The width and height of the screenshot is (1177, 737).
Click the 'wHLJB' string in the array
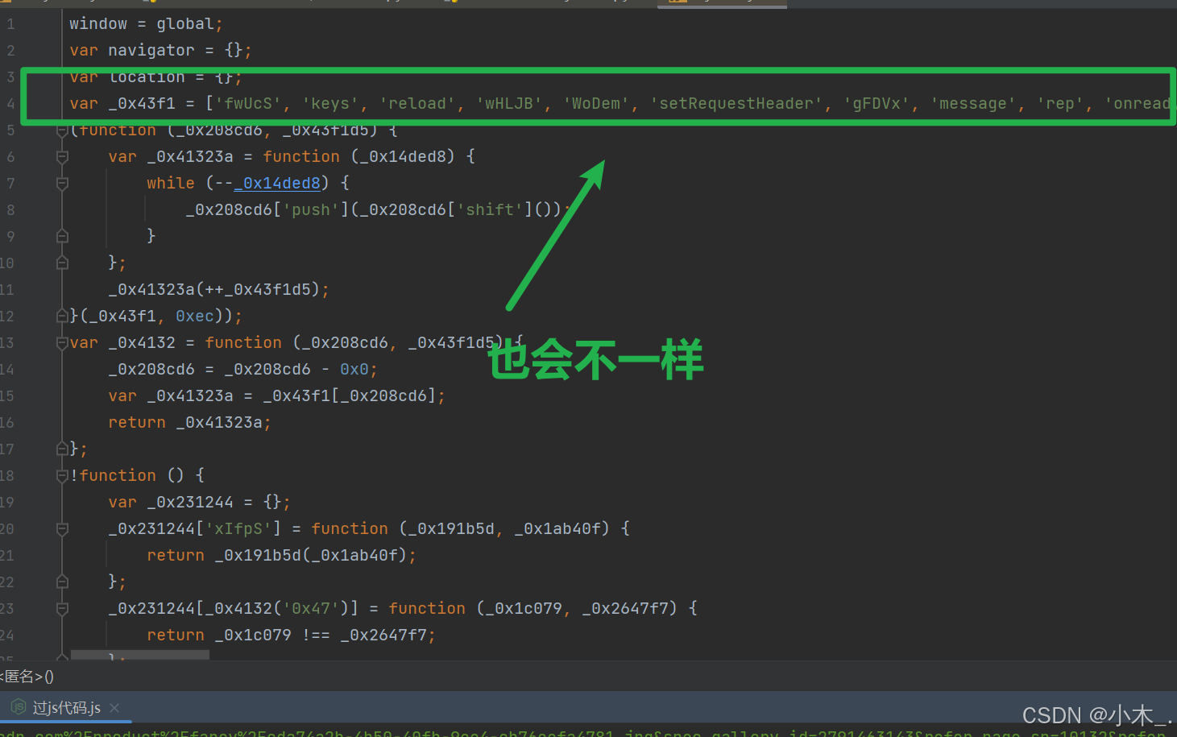point(509,104)
